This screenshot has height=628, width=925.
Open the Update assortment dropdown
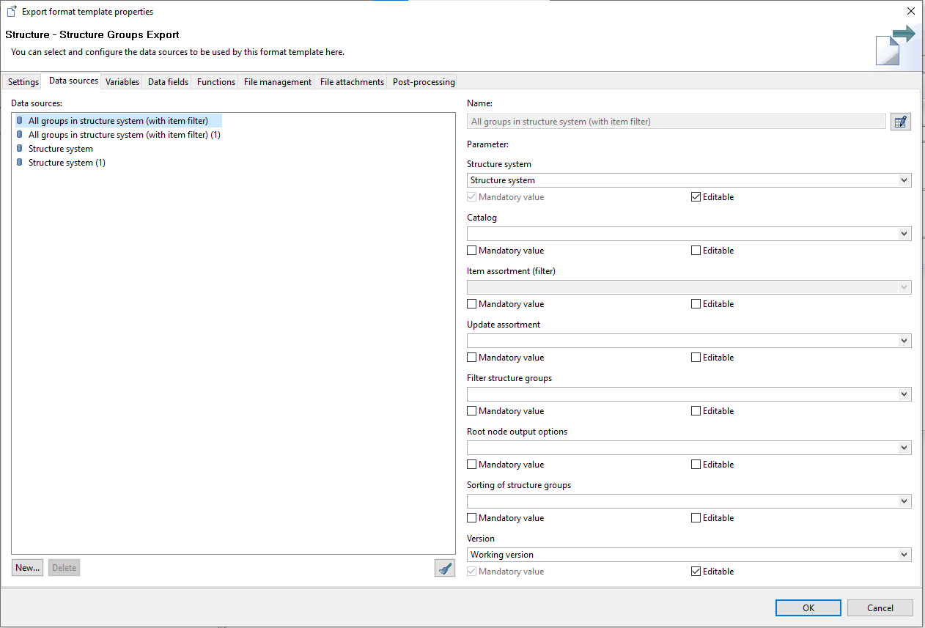point(689,341)
